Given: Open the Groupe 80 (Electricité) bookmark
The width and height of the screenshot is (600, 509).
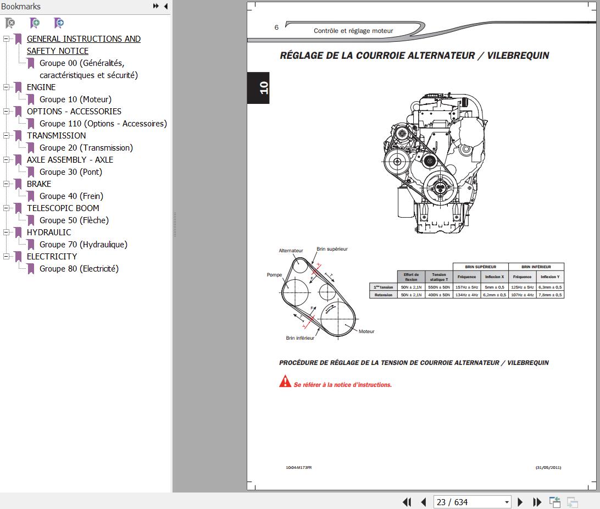Looking at the screenshot, I should (79, 269).
